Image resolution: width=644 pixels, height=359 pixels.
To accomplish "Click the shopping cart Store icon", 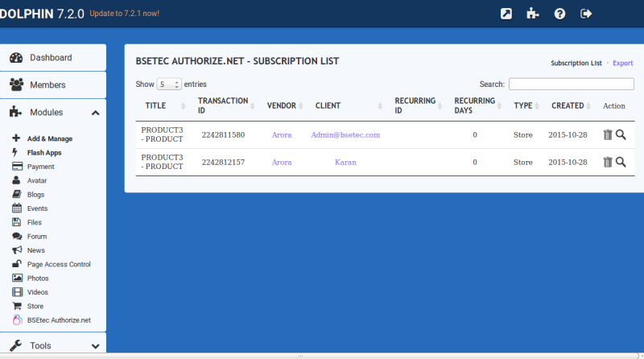I will 17,306.
